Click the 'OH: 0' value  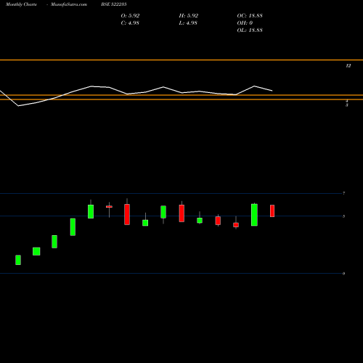coord(245,23)
